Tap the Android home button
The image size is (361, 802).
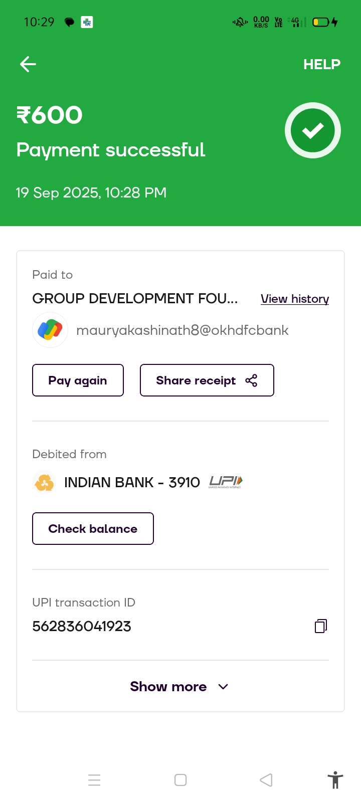click(180, 780)
